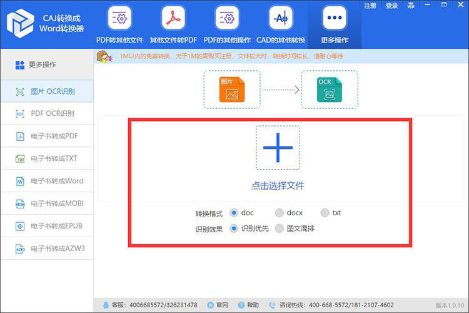This screenshot has height=313, width=469.
Task: Click the 官网 home icon
Action: point(211,305)
